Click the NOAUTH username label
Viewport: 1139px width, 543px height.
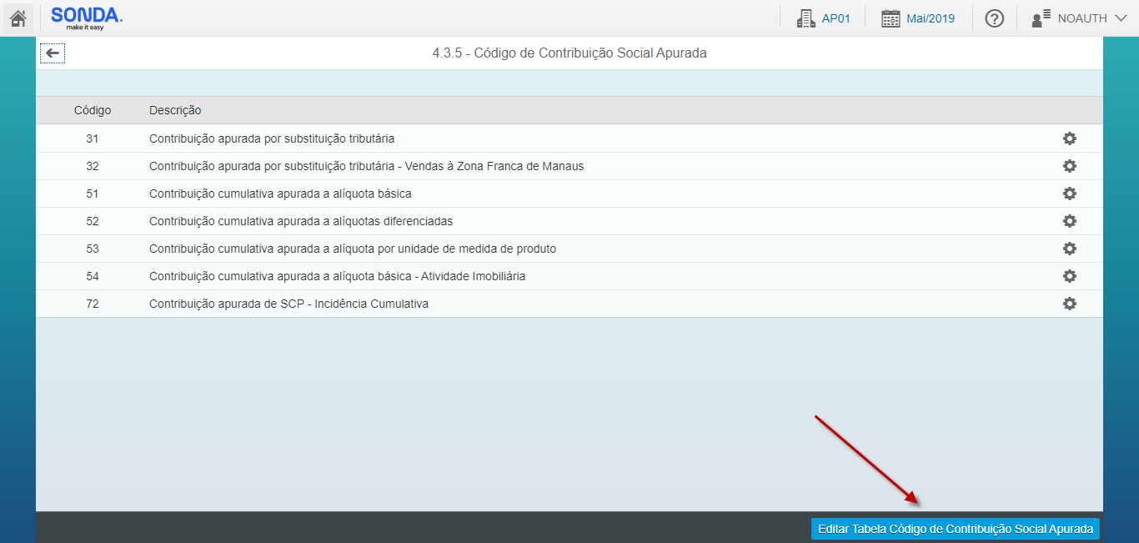pyautogui.click(x=1082, y=18)
